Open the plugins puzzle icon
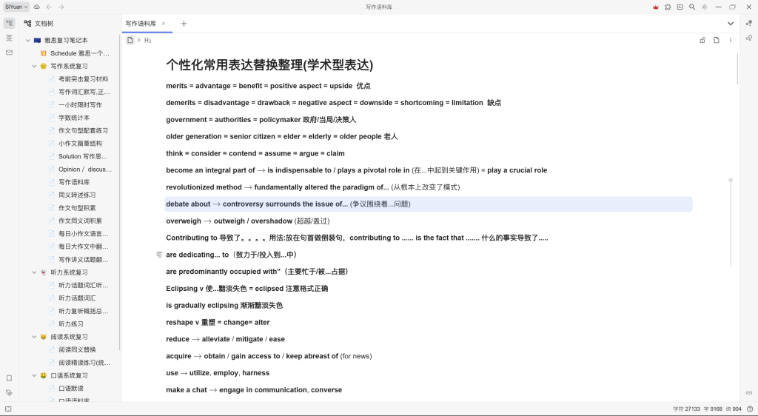The height and width of the screenshot is (416, 758). pyautogui.click(x=668, y=7)
